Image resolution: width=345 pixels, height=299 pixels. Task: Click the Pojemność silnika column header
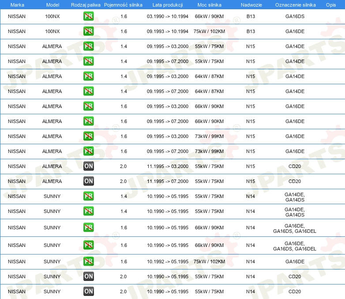tap(123, 5)
